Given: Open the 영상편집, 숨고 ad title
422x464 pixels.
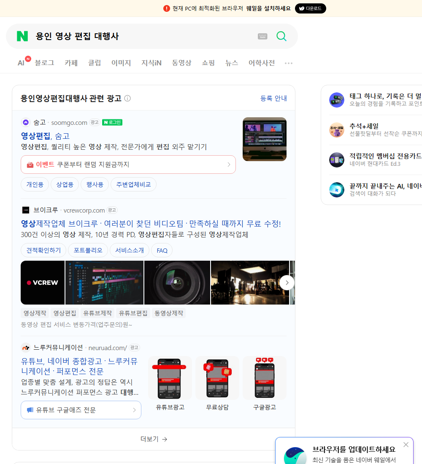Looking at the screenshot, I should [x=45, y=136].
